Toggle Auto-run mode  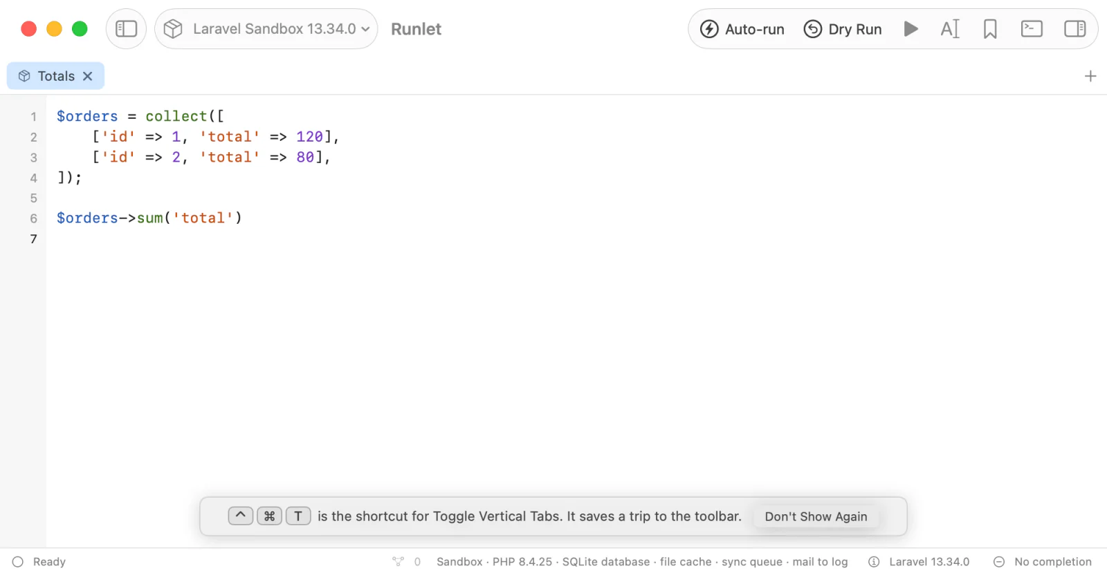[742, 29]
